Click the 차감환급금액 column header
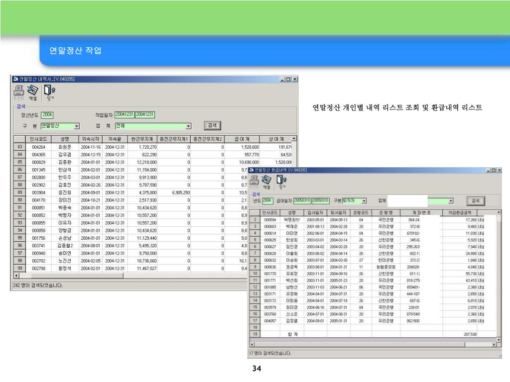The image size is (510, 382). [x=460, y=213]
